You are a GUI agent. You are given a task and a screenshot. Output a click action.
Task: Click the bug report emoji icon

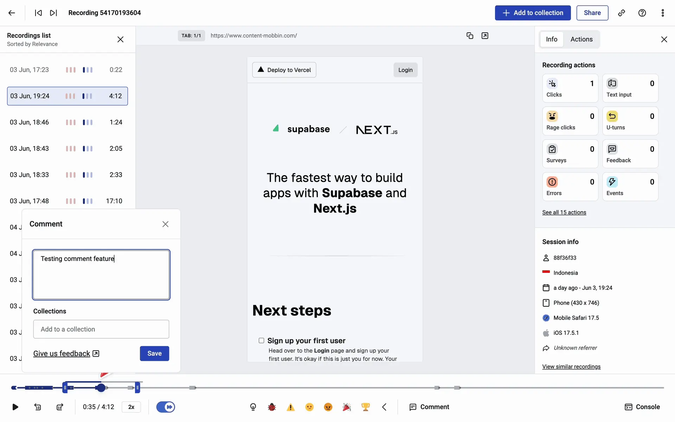pos(272,407)
